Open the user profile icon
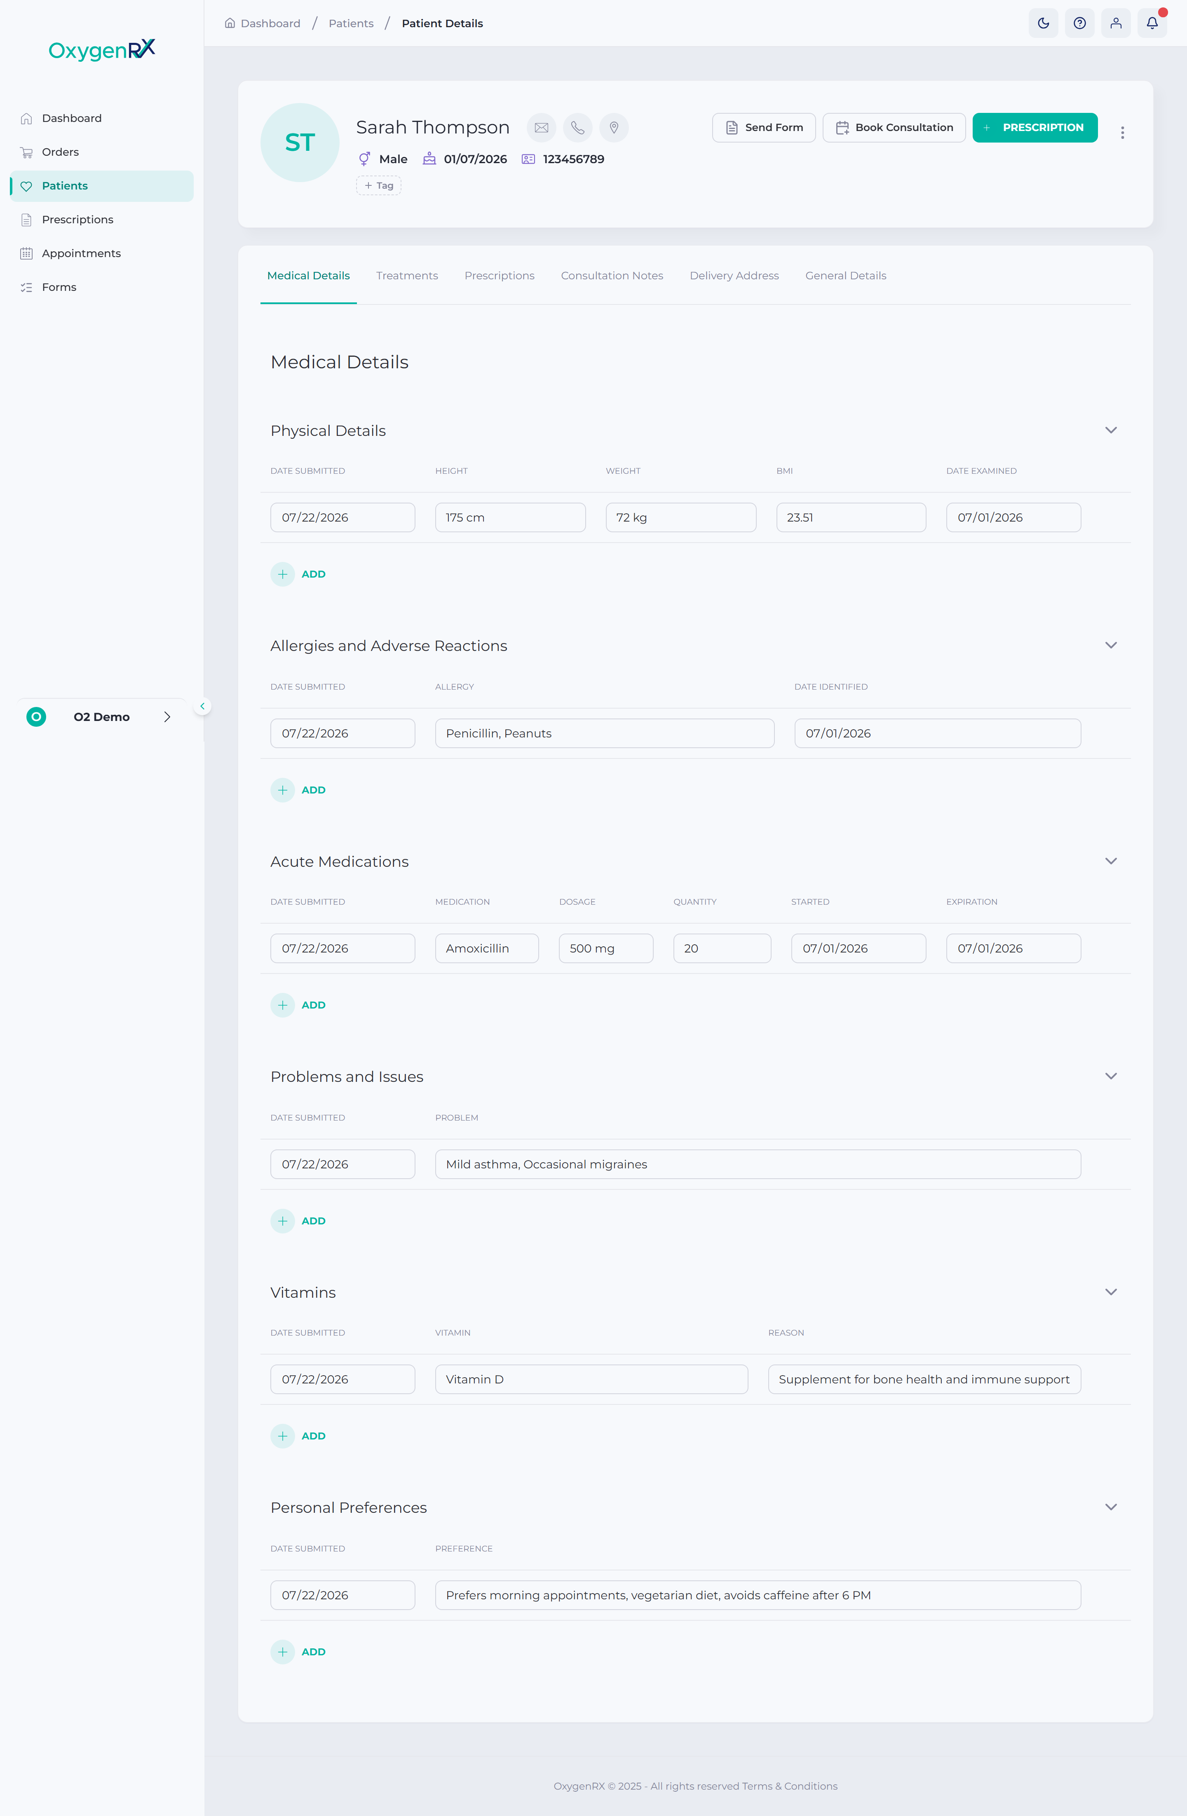The image size is (1187, 1816). click(x=1115, y=23)
